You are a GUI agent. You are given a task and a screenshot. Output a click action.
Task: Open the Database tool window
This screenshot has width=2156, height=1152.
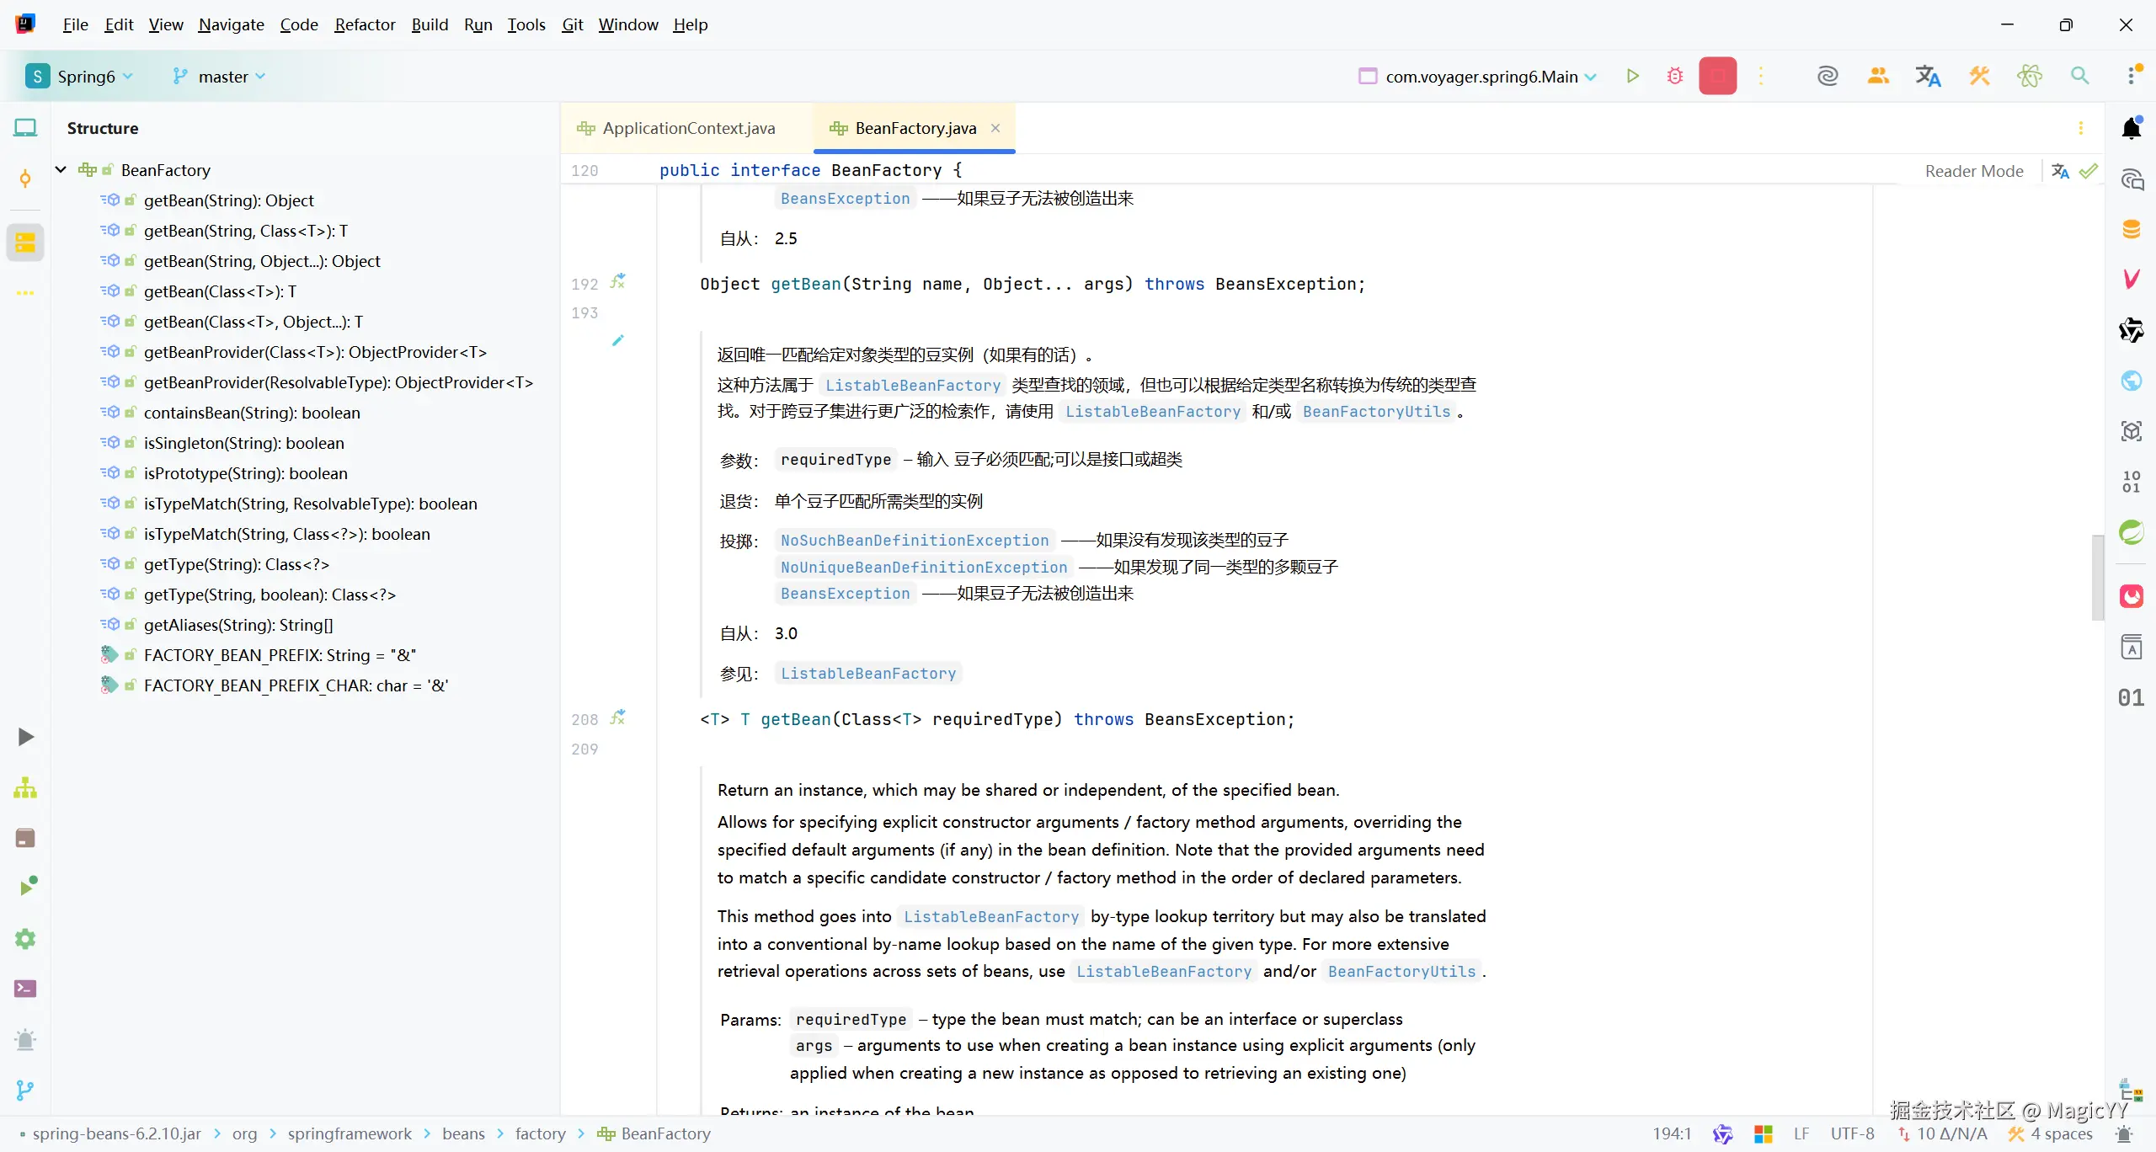(2131, 229)
